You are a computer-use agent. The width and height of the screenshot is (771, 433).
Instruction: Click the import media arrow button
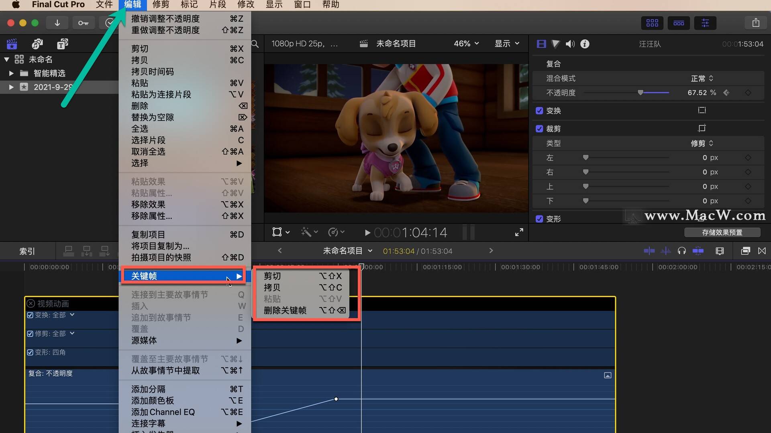coord(57,23)
